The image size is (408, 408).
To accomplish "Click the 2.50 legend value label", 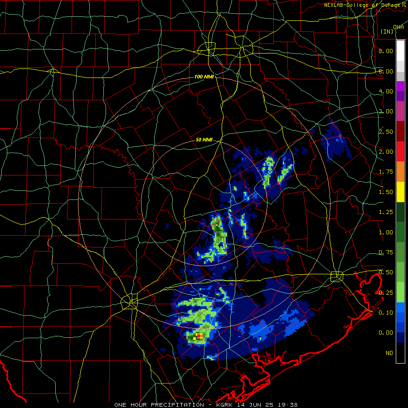I will point(386,131).
